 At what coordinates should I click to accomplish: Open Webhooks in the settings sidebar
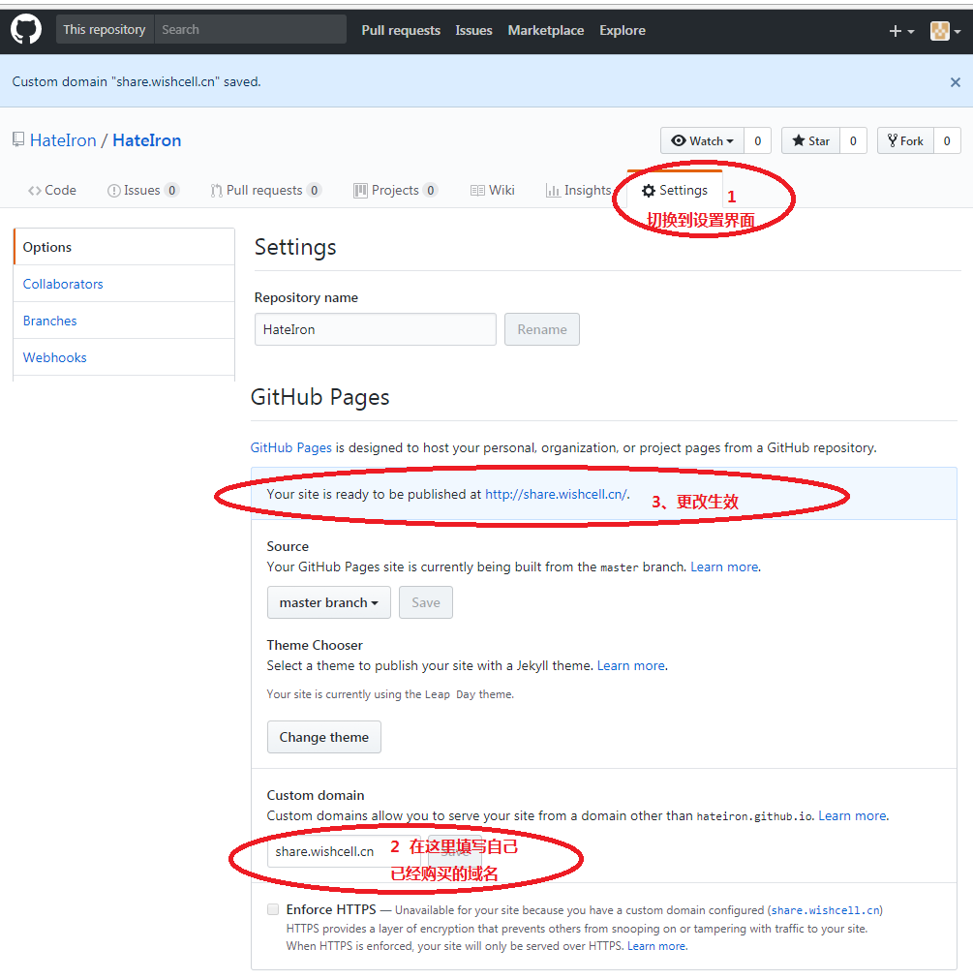(55, 357)
